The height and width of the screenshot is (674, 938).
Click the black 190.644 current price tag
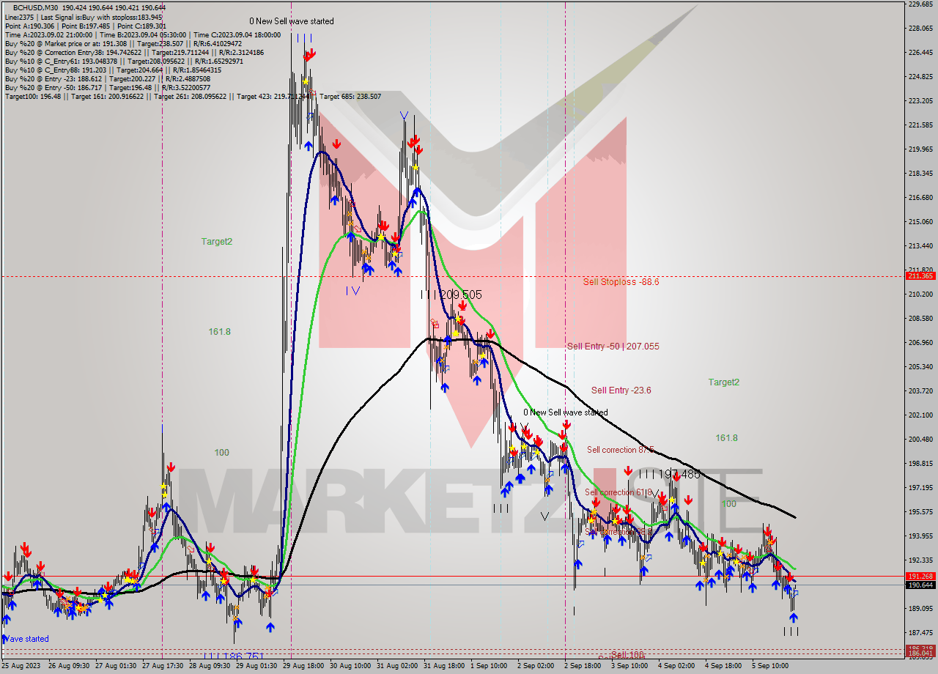click(920, 585)
